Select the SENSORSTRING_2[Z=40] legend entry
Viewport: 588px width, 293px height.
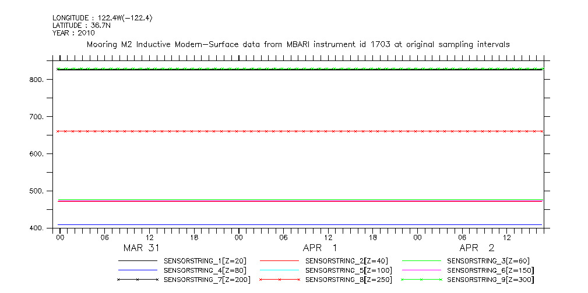347,261
